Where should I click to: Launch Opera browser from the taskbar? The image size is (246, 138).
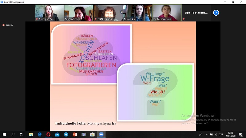click(48, 134)
